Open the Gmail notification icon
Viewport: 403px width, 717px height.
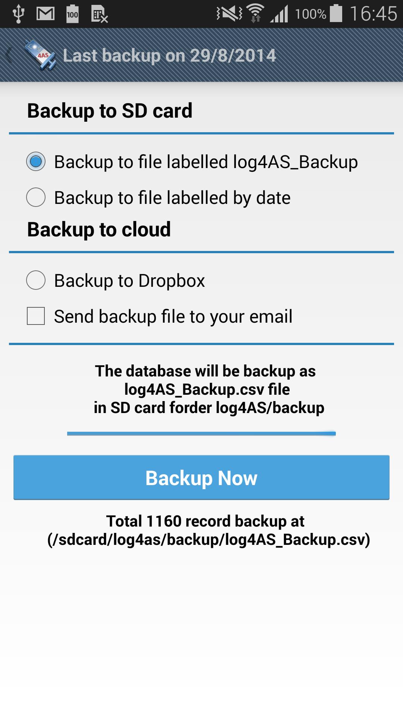click(x=46, y=14)
